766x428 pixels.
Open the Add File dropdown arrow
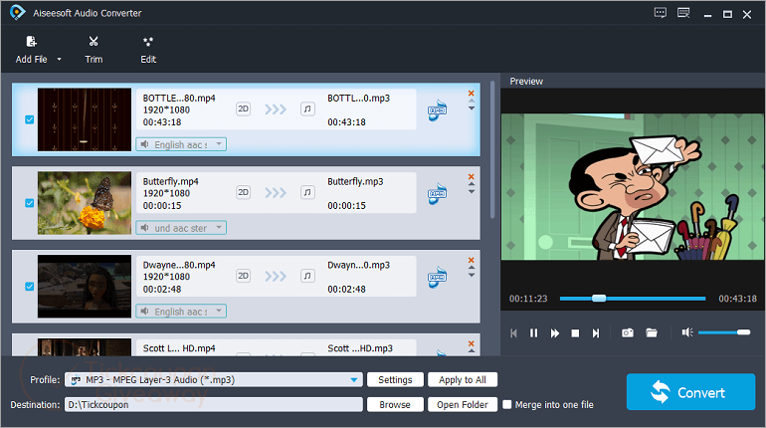coord(59,59)
